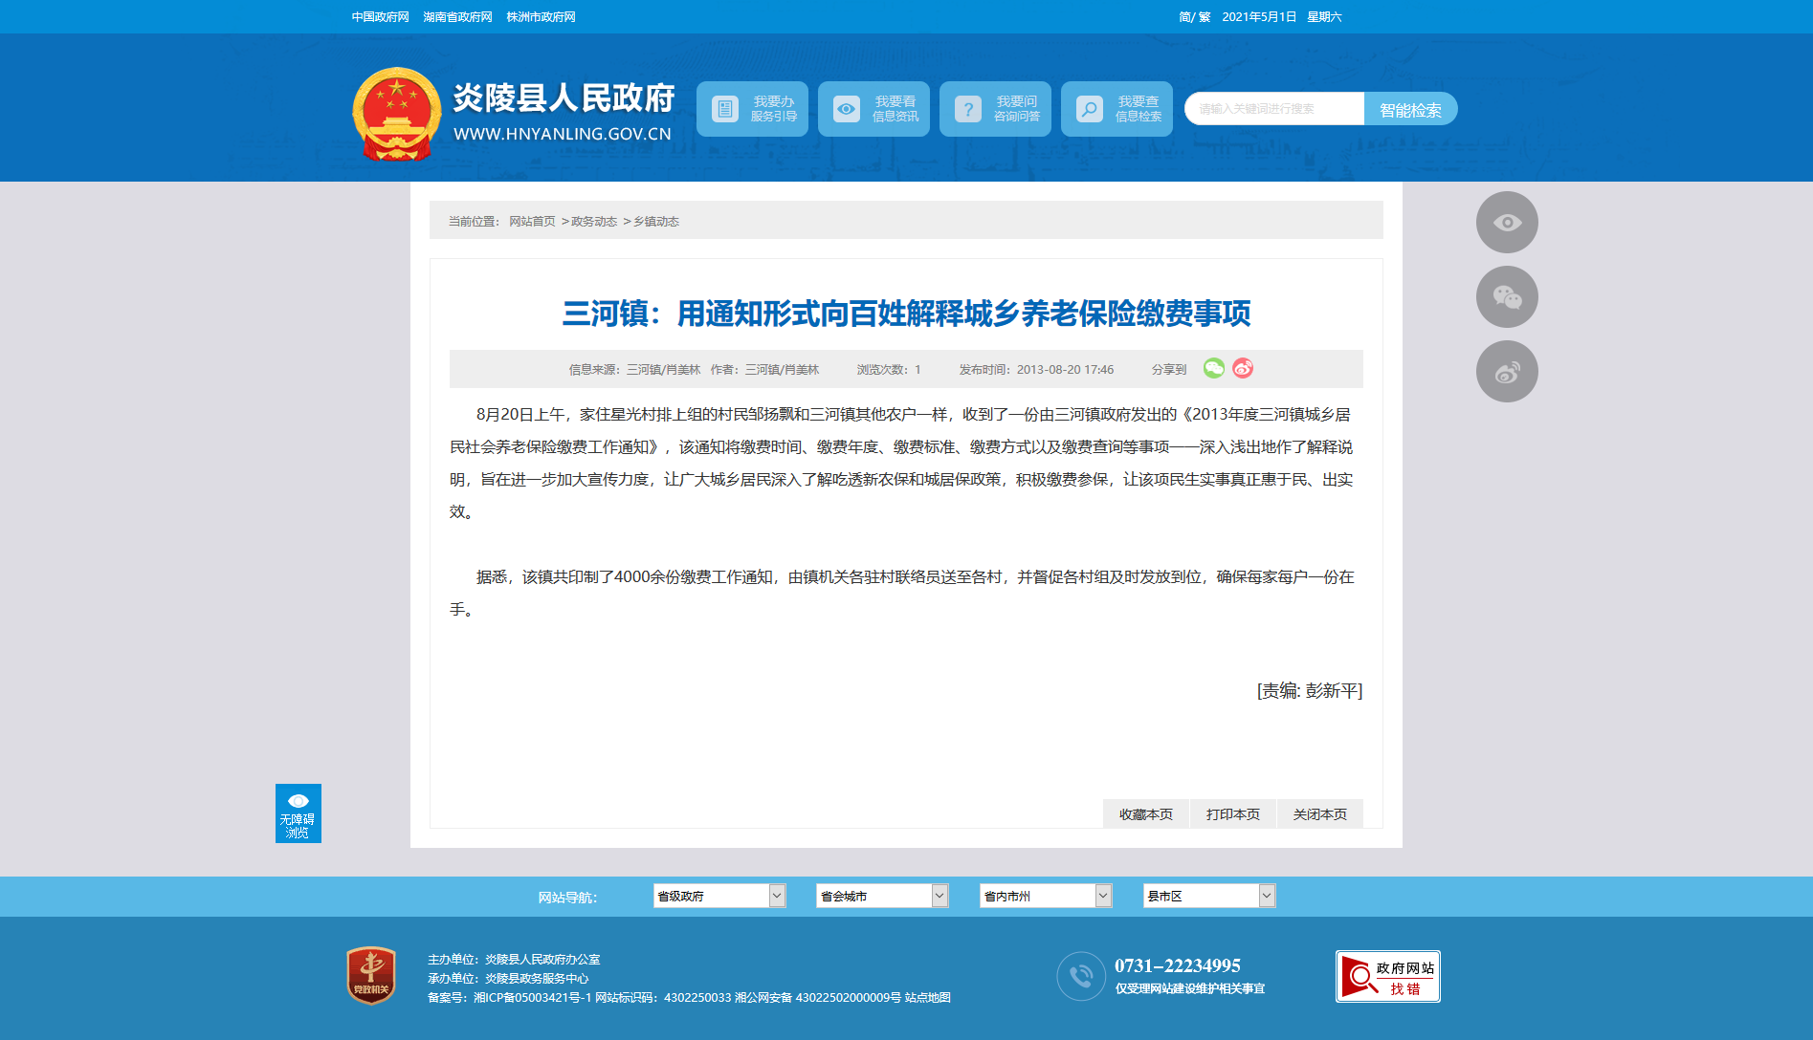Click the 党政机关 emblem in footer

pos(371,975)
